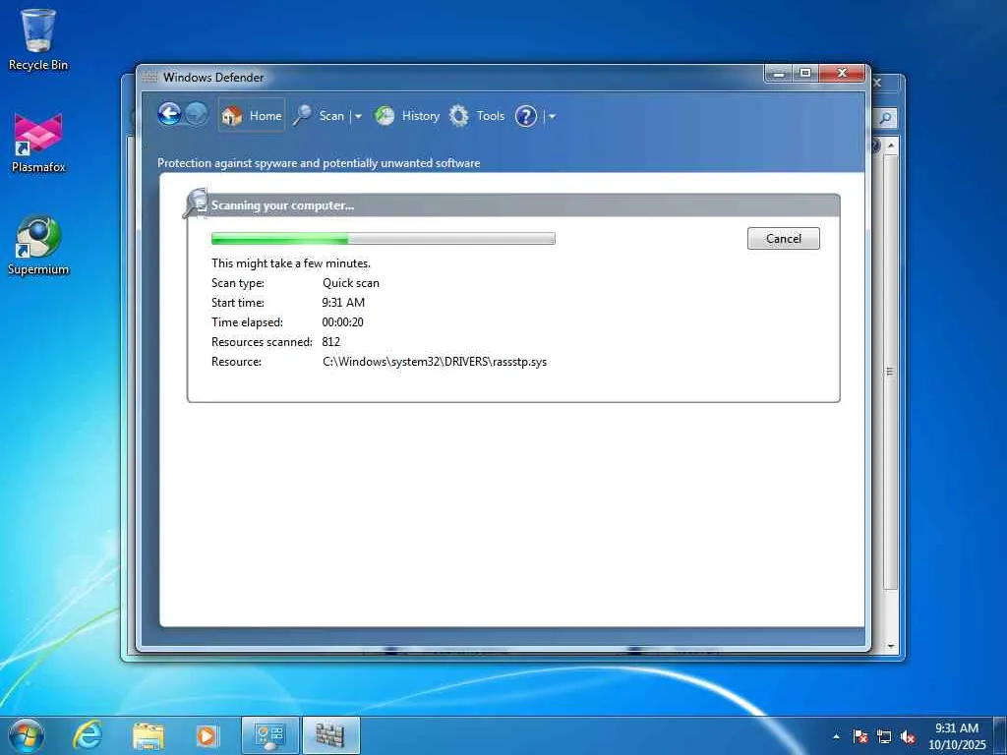Open Windows Explorer folder from taskbar
1007x755 pixels.
coord(148,735)
